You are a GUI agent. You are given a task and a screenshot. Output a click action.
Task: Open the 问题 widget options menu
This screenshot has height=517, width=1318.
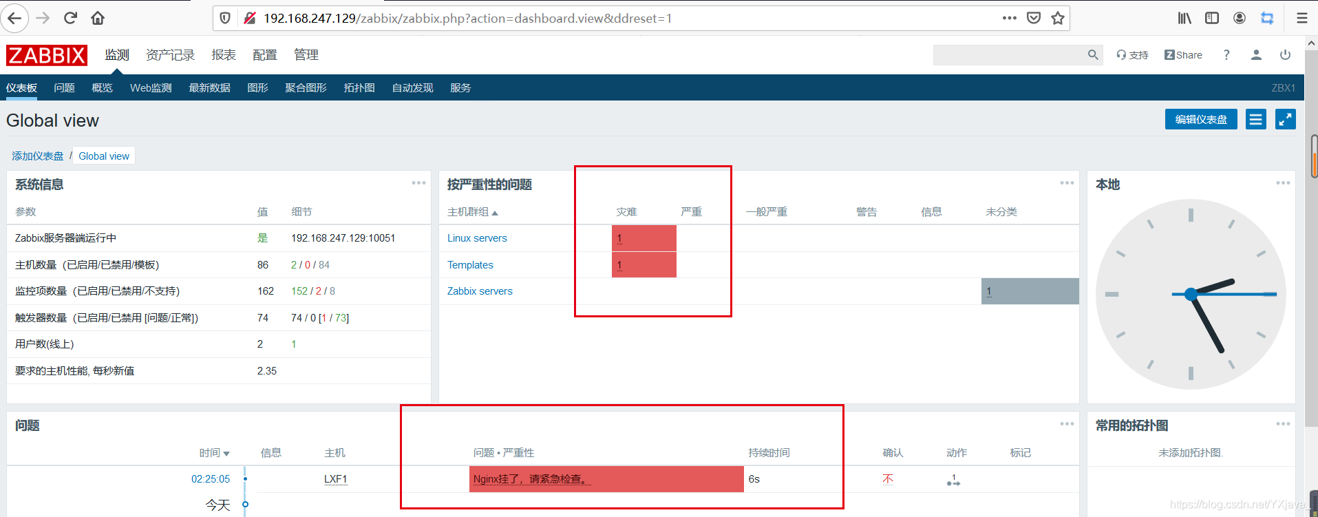[1067, 424]
